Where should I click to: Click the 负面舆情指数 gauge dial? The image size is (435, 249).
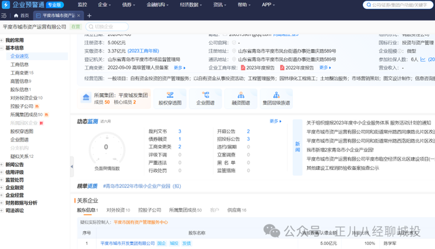click(x=107, y=148)
